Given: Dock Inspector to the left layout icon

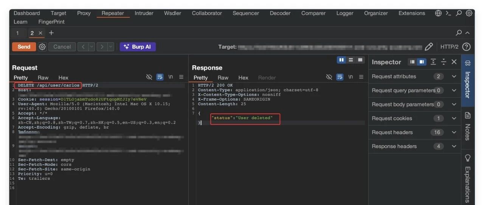Looking at the screenshot, I should coord(413,62).
